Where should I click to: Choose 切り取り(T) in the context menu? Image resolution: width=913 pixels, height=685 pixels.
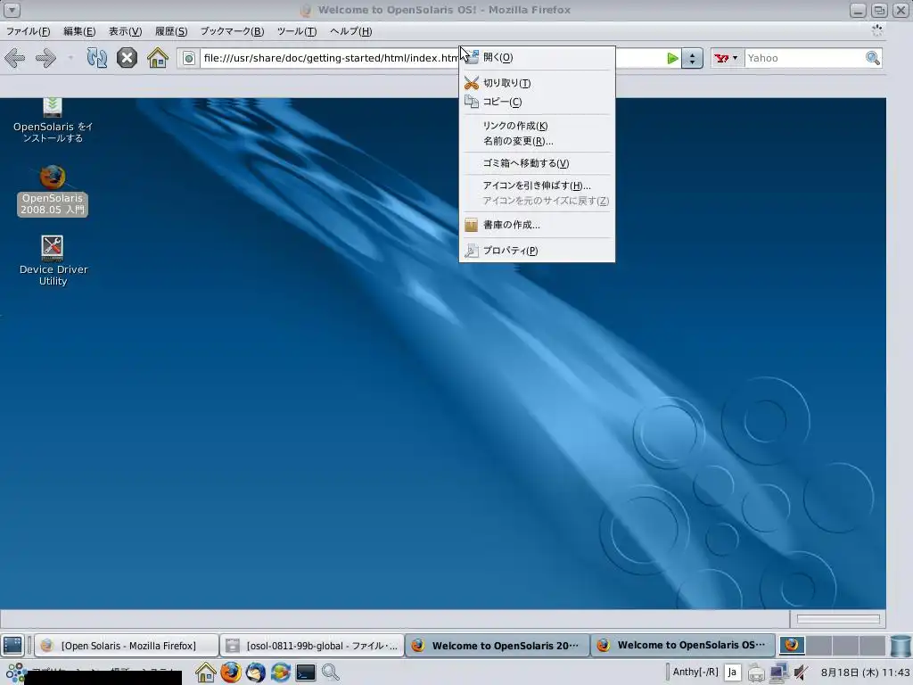pyautogui.click(x=537, y=83)
